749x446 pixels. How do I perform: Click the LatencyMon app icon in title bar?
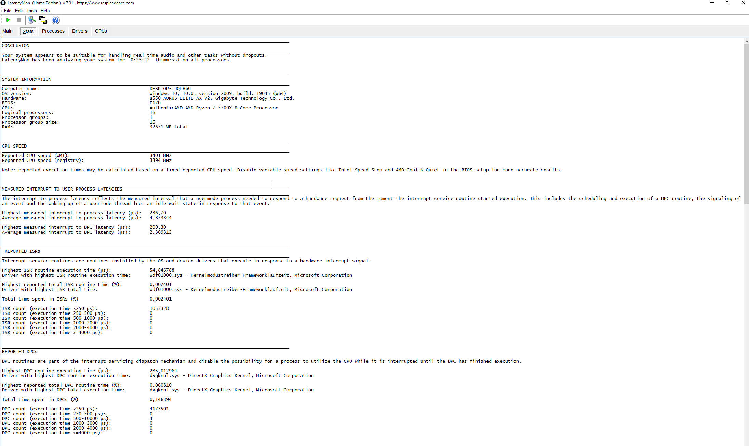[3, 3]
